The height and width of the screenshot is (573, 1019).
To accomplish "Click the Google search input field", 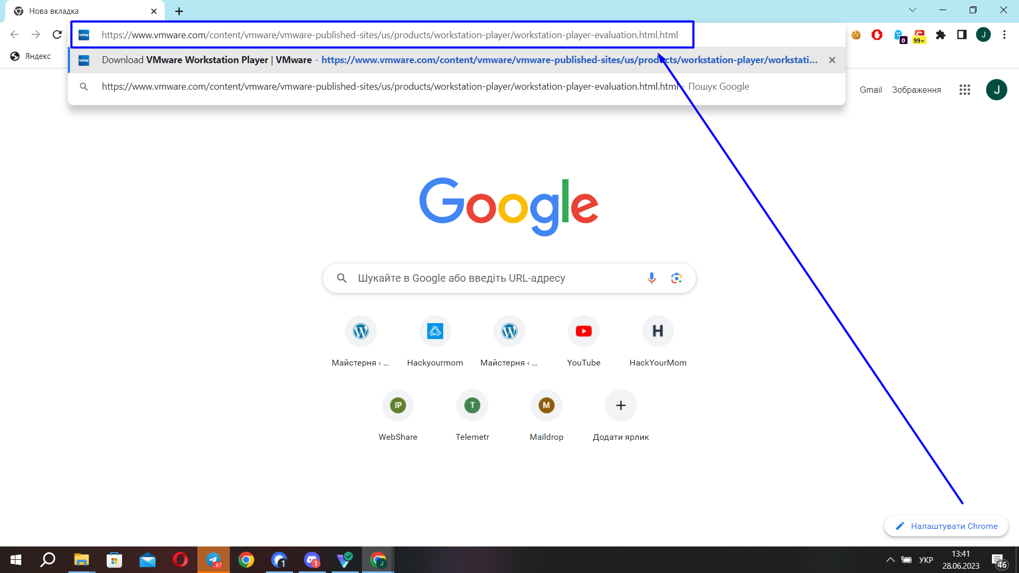I will coord(494,278).
